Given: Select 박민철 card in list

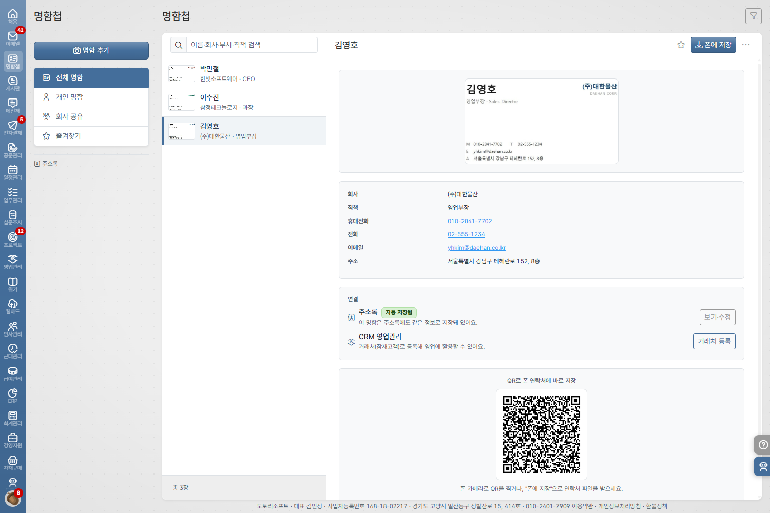Looking at the screenshot, I should pos(244,73).
